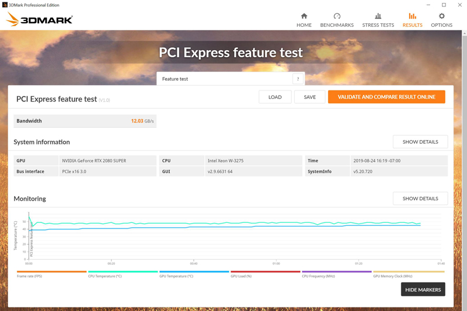Screen dimensions: 467x311
Task: Toggle the Frame rate (FPS) legend
Action: click(x=29, y=276)
